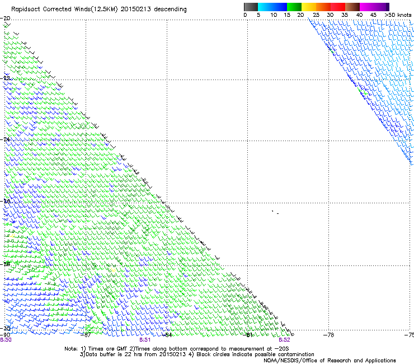Screen dimensions: 414x364
Task: Click the word 'descending' in the title
Action: coord(170,10)
